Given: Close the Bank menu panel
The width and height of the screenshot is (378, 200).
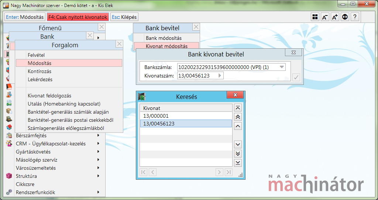Looking at the screenshot, I should [90, 35].
